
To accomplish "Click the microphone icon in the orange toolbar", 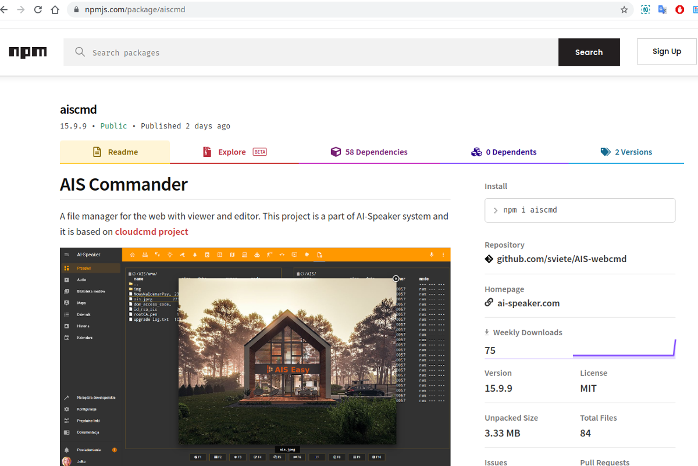I will click(432, 254).
